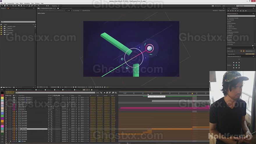Select the Eraser tool
Screen dimensions: 256x144
[x=32, y=6]
